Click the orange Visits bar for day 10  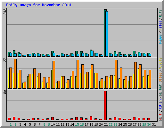(x=54, y=75)
